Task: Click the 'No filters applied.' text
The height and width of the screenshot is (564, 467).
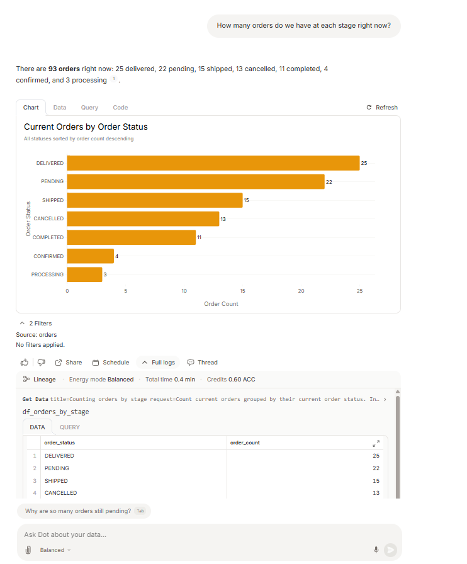Action: tap(40, 344)
